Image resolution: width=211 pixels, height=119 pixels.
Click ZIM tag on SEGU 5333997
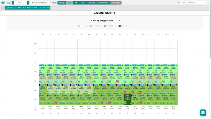point(56,81)
